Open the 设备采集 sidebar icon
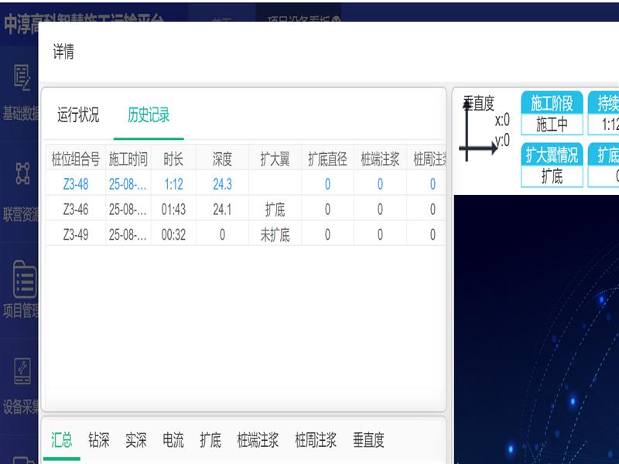The height and width of the screenshot is (464, 619). click(22, 373)
